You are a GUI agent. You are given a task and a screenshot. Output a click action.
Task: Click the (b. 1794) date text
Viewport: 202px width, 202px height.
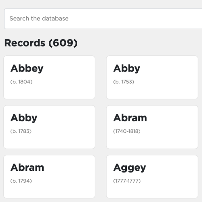tap(21, 181)
